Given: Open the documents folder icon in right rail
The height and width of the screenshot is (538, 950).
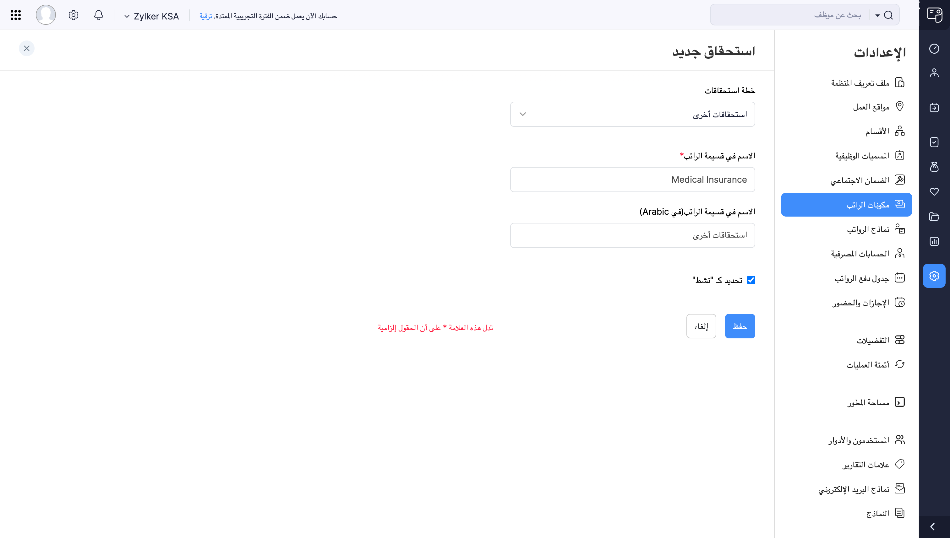Looking at the screenshot, I should click(x=934, y=217).
